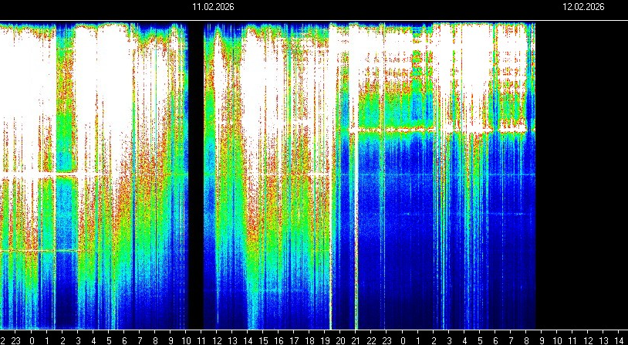Screen dimensions: 628x345
Task: Select hour 20 on the time axis
Action: [x=340, y=340]
